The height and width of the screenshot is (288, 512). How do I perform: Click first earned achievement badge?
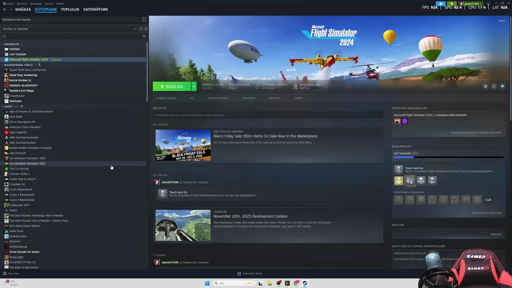pyautogui.click(x=398, y=181)
